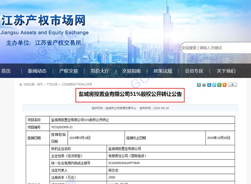The height and width of the screenshot is (184, 251).
Task: Click breadcrumb link 产权交易
Action: pos(52,84)
